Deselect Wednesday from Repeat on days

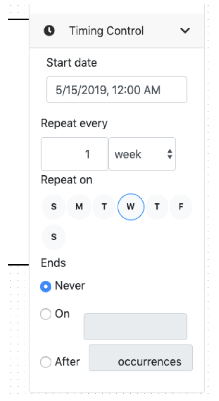pyautogui.click(x=130, y=206)
